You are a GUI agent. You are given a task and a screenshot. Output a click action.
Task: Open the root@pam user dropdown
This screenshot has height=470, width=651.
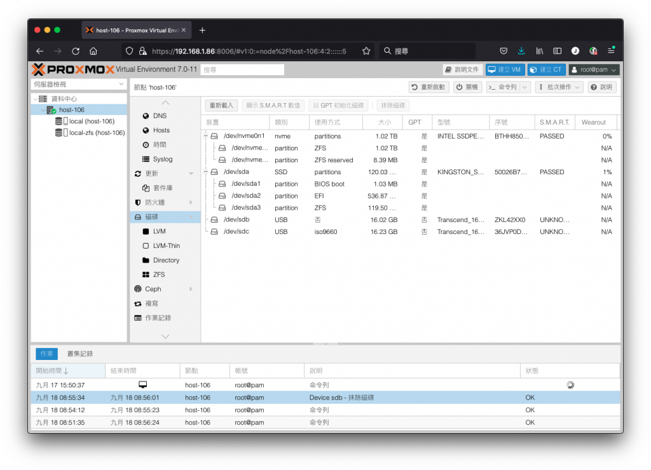point(594,70)
